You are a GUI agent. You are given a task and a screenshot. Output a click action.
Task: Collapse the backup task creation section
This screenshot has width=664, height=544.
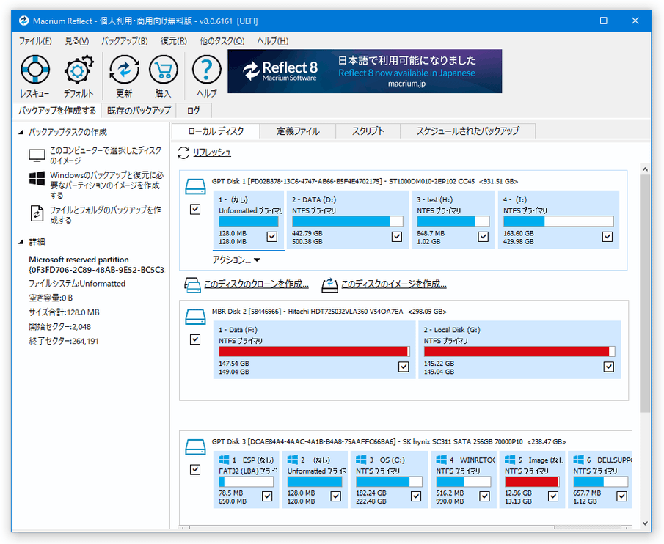tap(21, 132)
